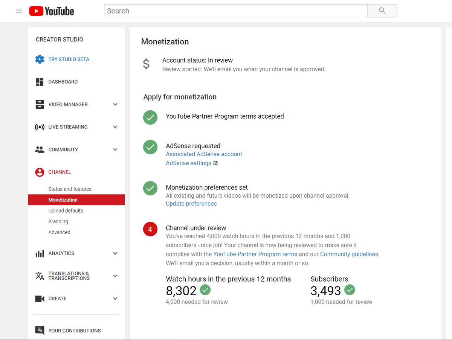Screen dimensions: 452x340
Task: Click the dollar sign account status icon
Action: 146,64
